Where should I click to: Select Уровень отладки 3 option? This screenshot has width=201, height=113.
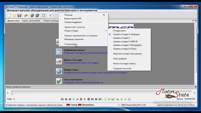[129, 38]
